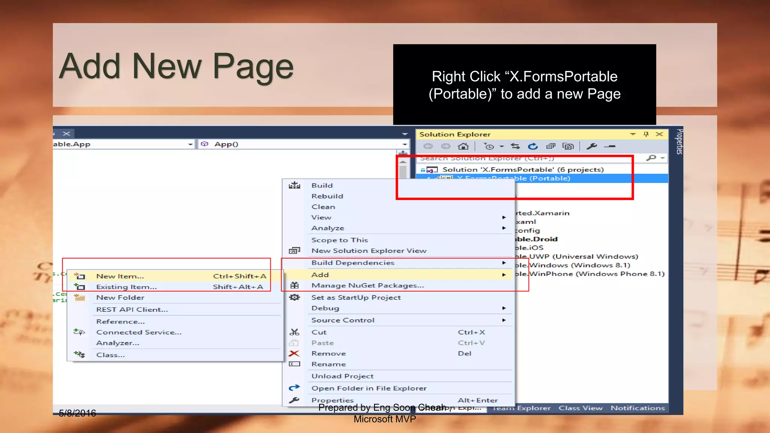The image size is (770, 433).
Task: Choose Existing Item… from the Add submenu
Action: (x=175, y=287)
